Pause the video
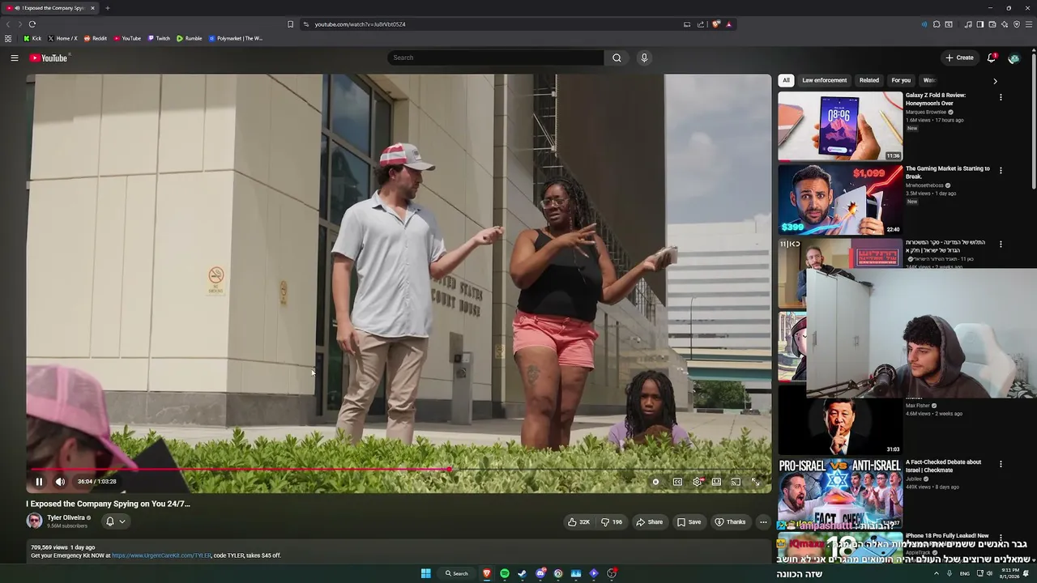This screenshot has width=1037, height=583. [39, 482]
